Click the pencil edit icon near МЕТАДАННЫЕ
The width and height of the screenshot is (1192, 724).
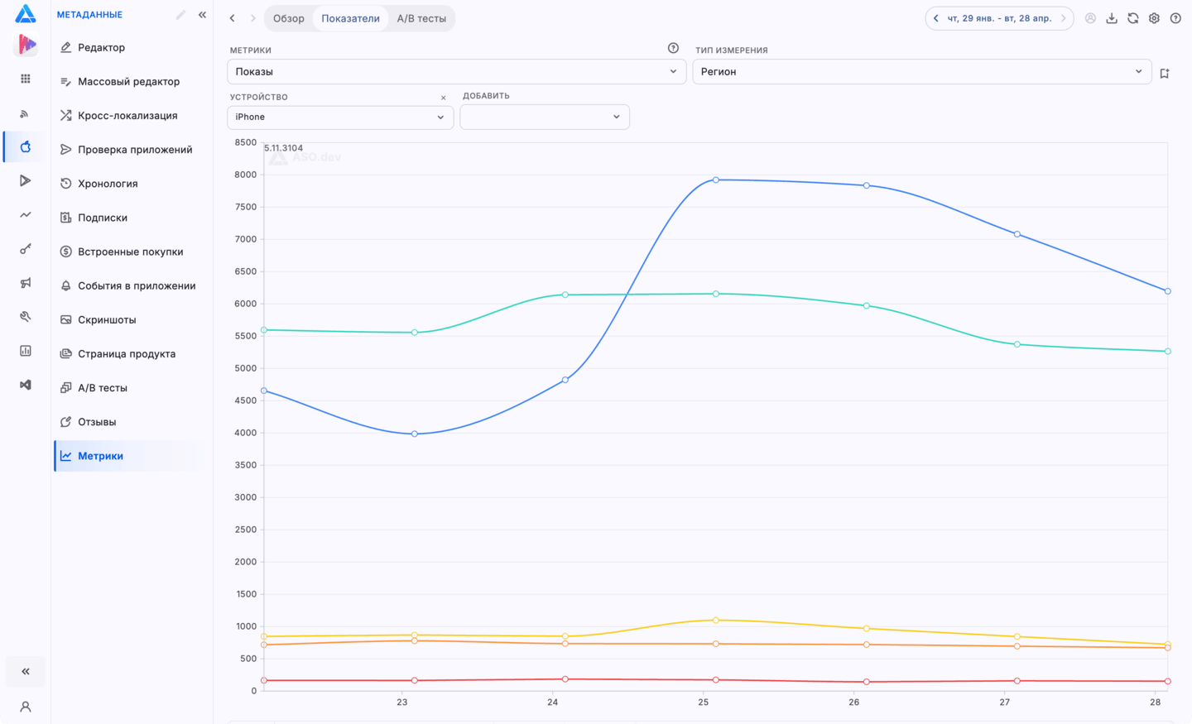(180, 15)
